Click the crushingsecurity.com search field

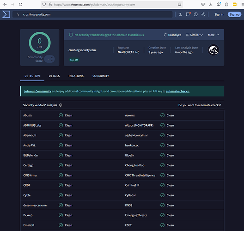[92, 14]
